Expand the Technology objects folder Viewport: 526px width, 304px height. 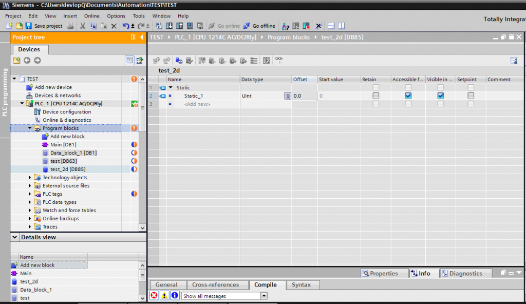[x=29, y=178]
